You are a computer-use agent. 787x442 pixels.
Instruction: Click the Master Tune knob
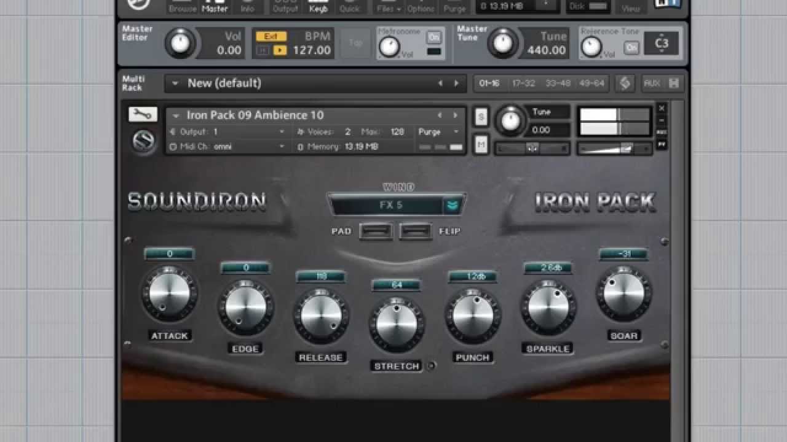(503, 42)
